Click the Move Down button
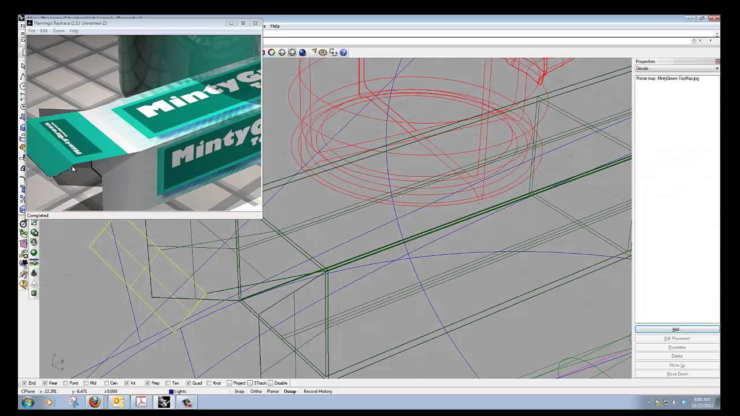Image resolution: width=740 pixels, height=416 pixels. coord(677,374)
